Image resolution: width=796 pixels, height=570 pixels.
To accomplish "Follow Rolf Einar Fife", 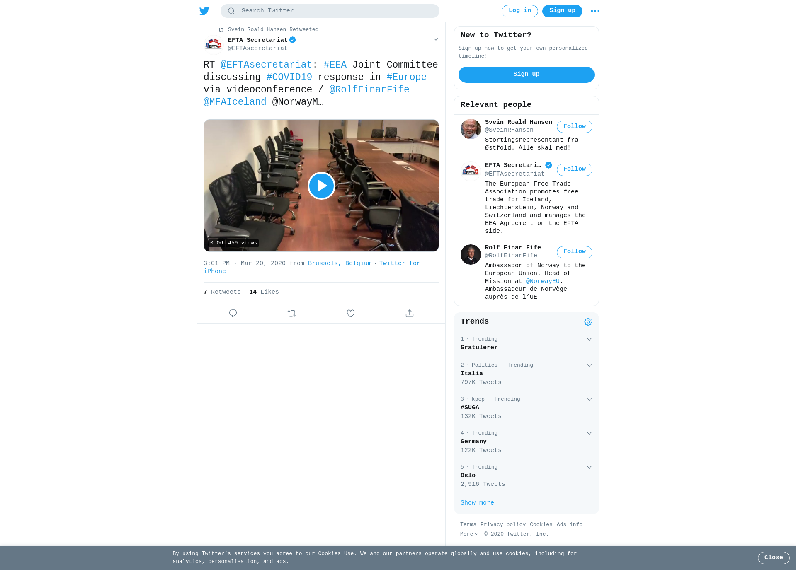I will [575, 252].
